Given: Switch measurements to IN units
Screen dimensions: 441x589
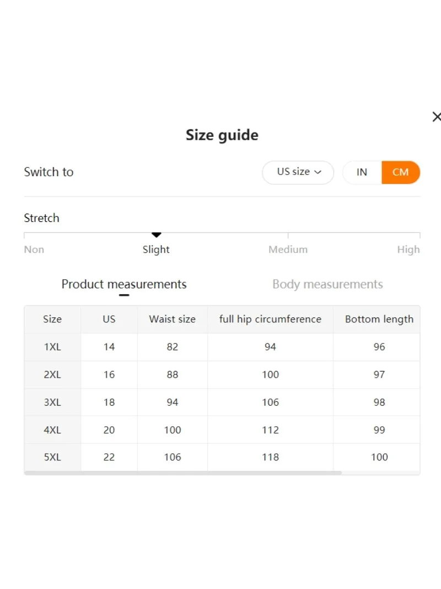Looking at the screenshot, I should 362,172.
